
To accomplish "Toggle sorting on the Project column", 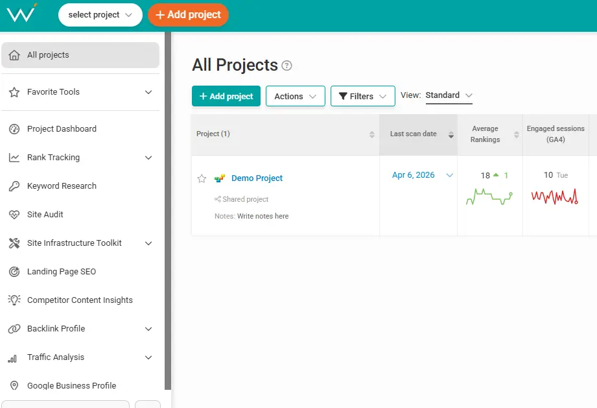I will point(371,134).
